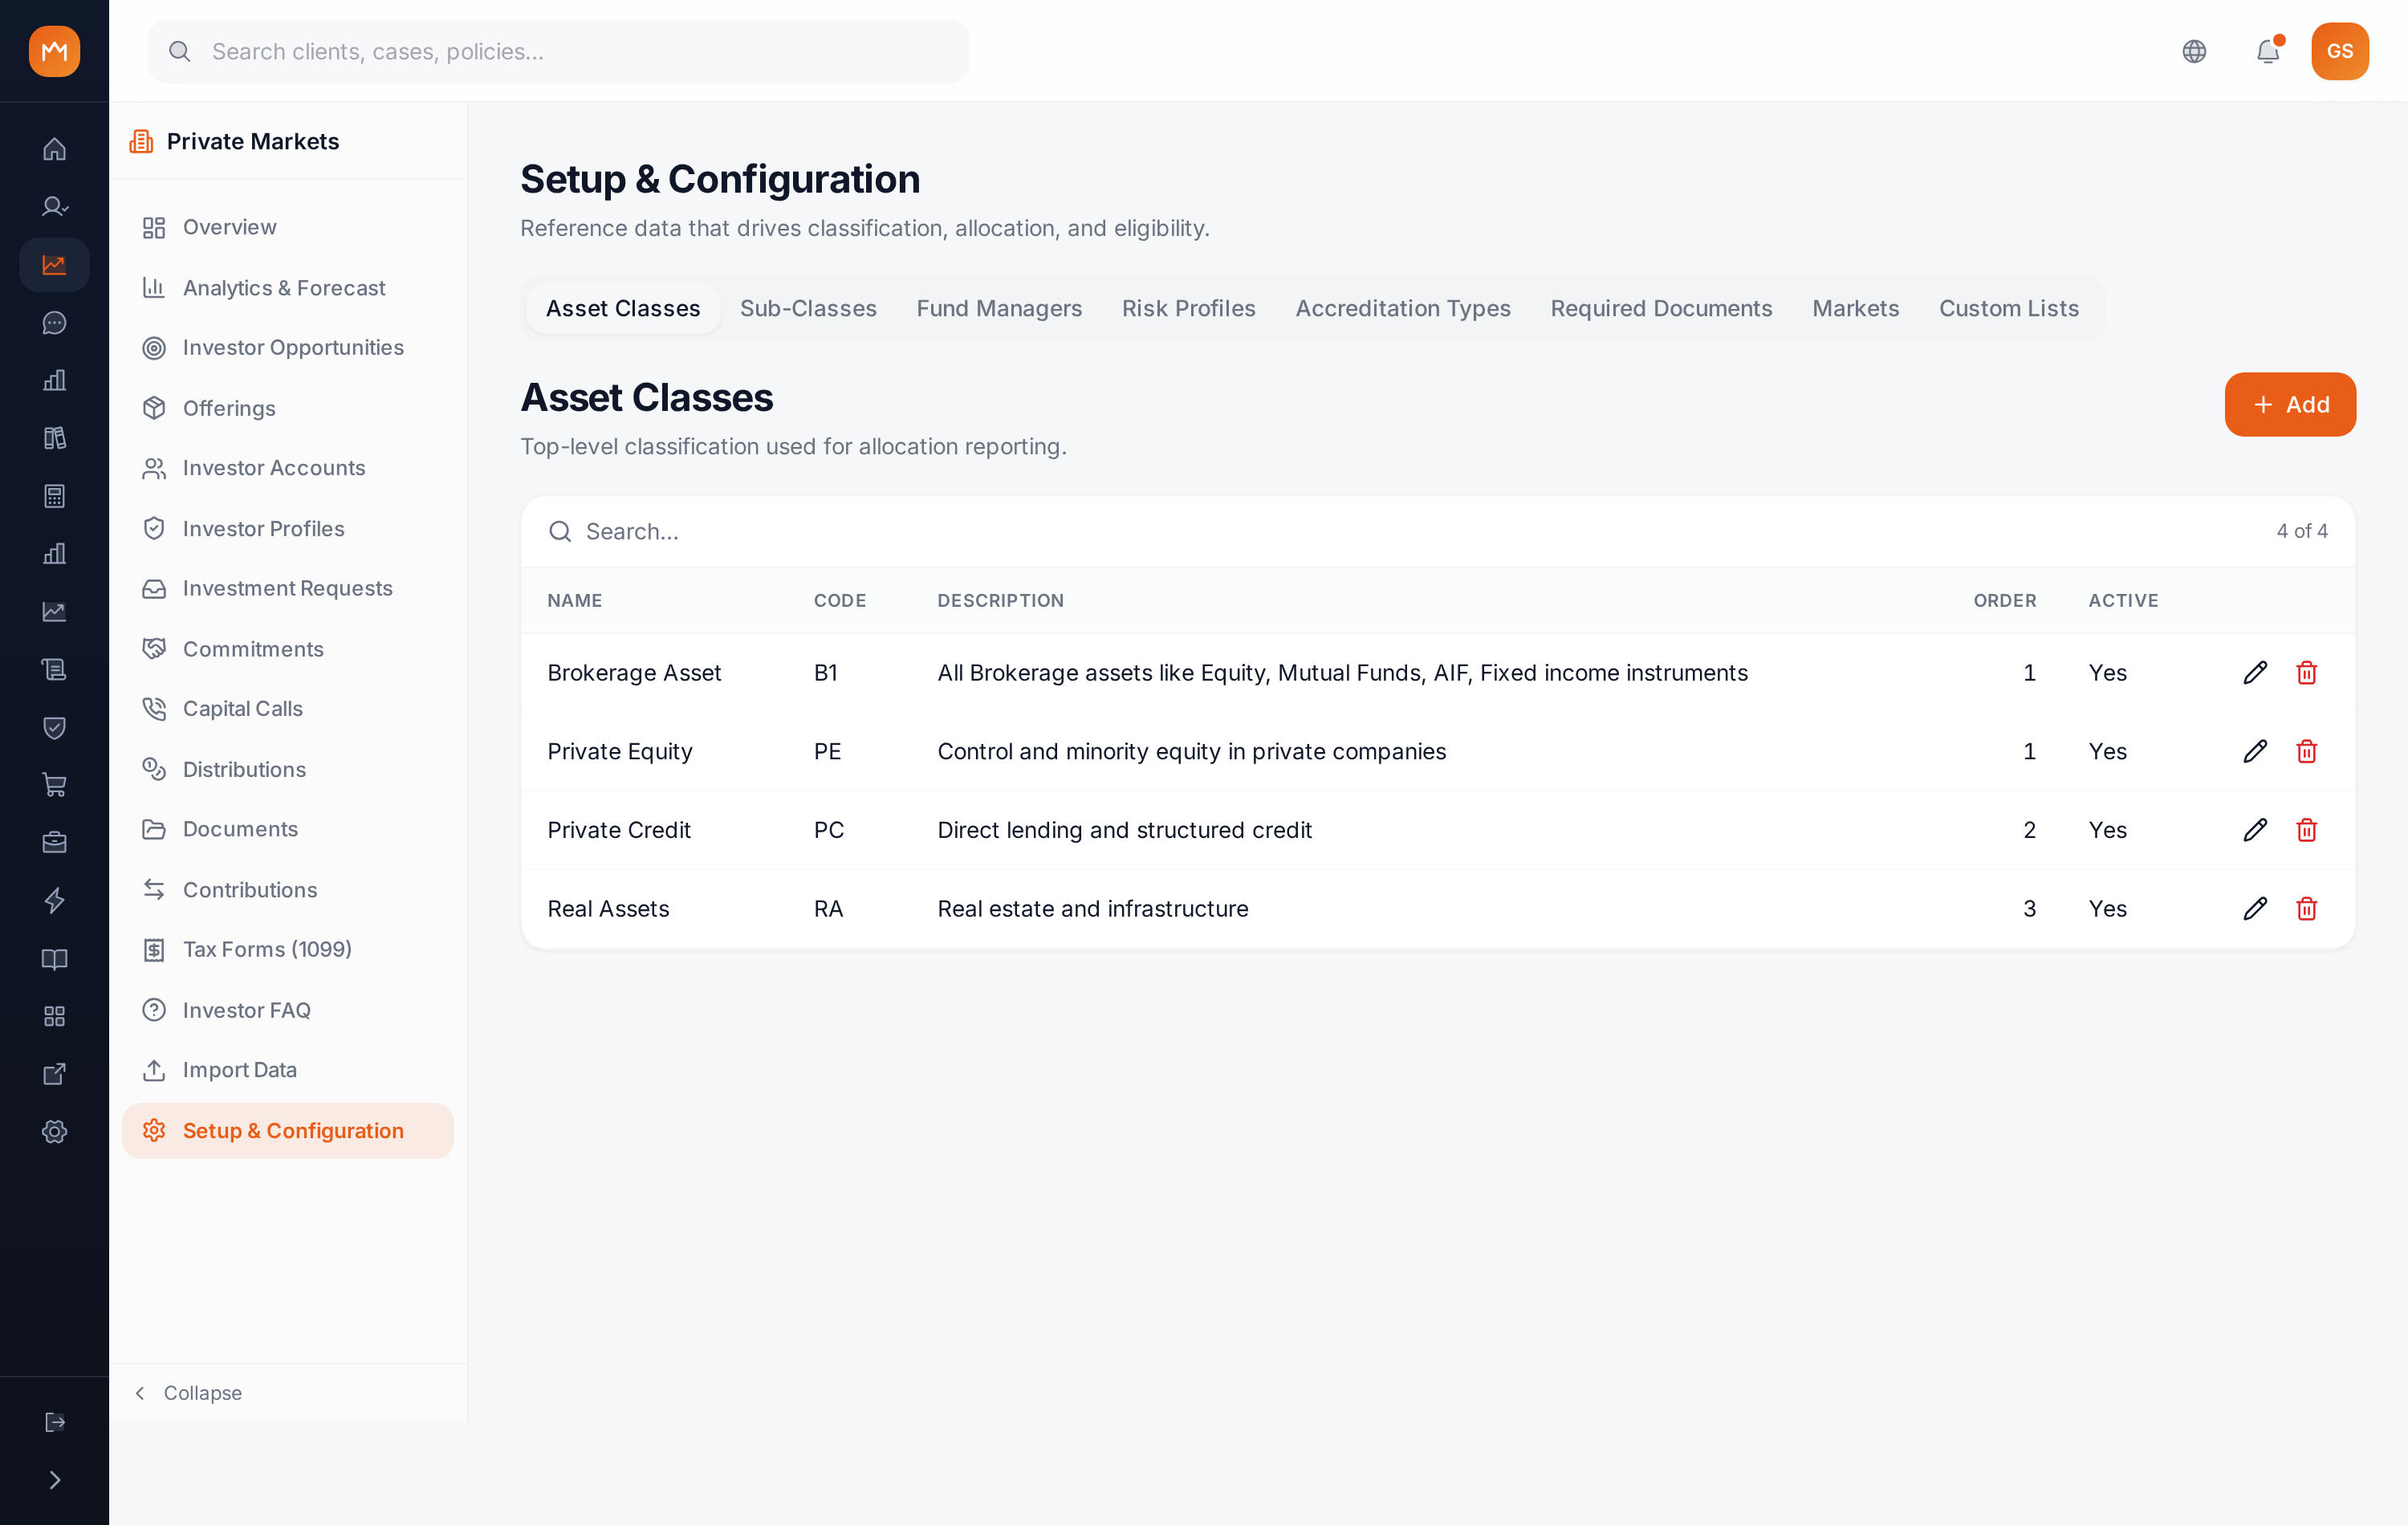Viewport: 2408px width, 1525px height.
Task: Open the grid apps icon in dark sidebar
Action: point(54,1017)
